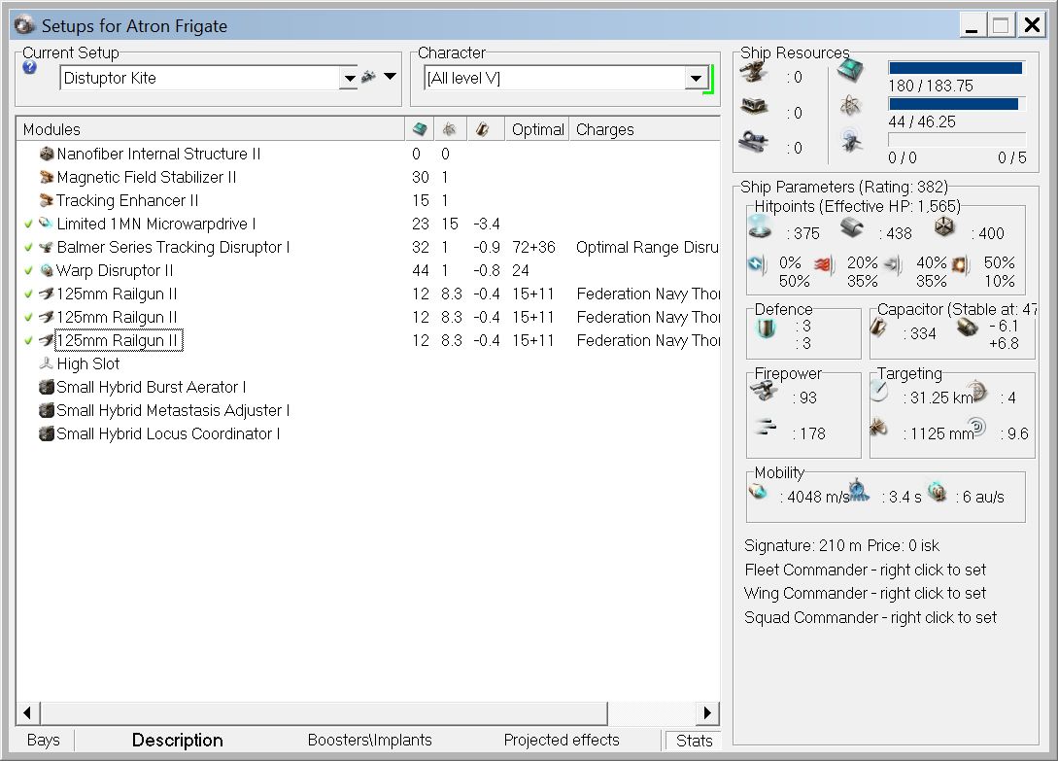The width and height of the screenshot is (1058, 761).
Task: Open the Projected effects tab
Action: click(561, 740)
